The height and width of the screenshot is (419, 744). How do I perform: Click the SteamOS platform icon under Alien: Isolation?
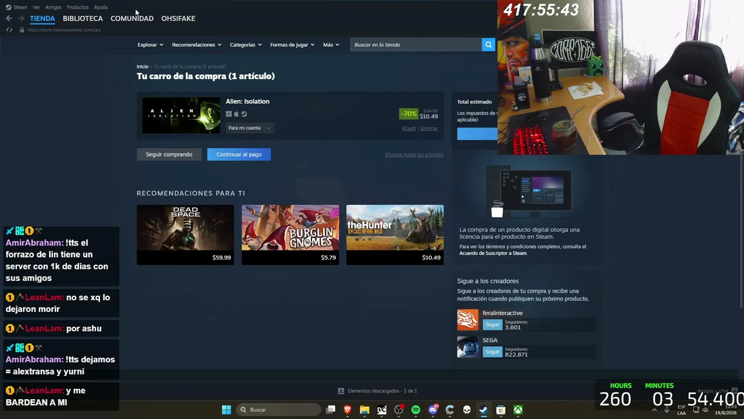tap(244, 114)
